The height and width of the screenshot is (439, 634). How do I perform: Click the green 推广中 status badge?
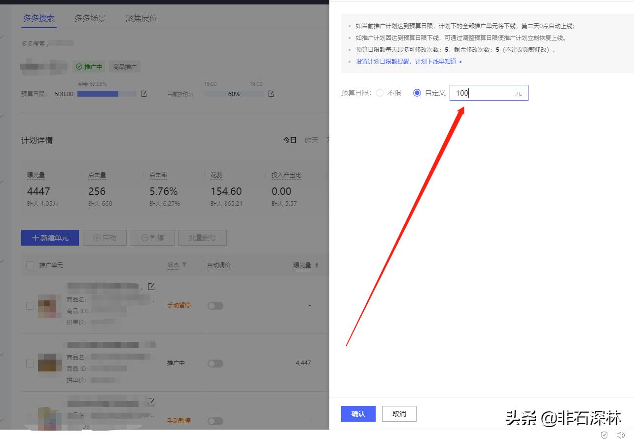click(89, 67)
